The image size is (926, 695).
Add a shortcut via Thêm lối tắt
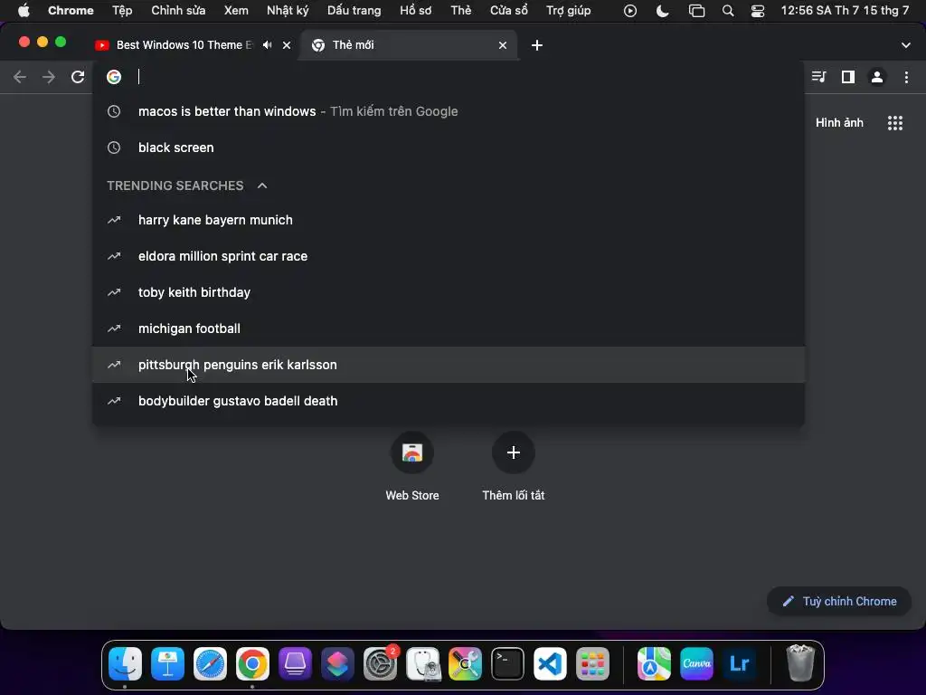click(x=514, y=467)
